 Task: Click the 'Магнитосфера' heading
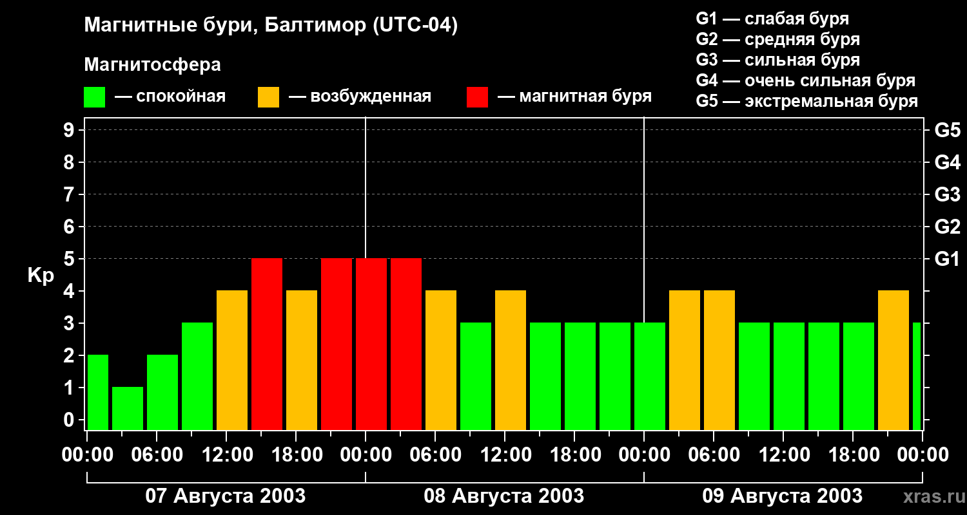point(152,65)
